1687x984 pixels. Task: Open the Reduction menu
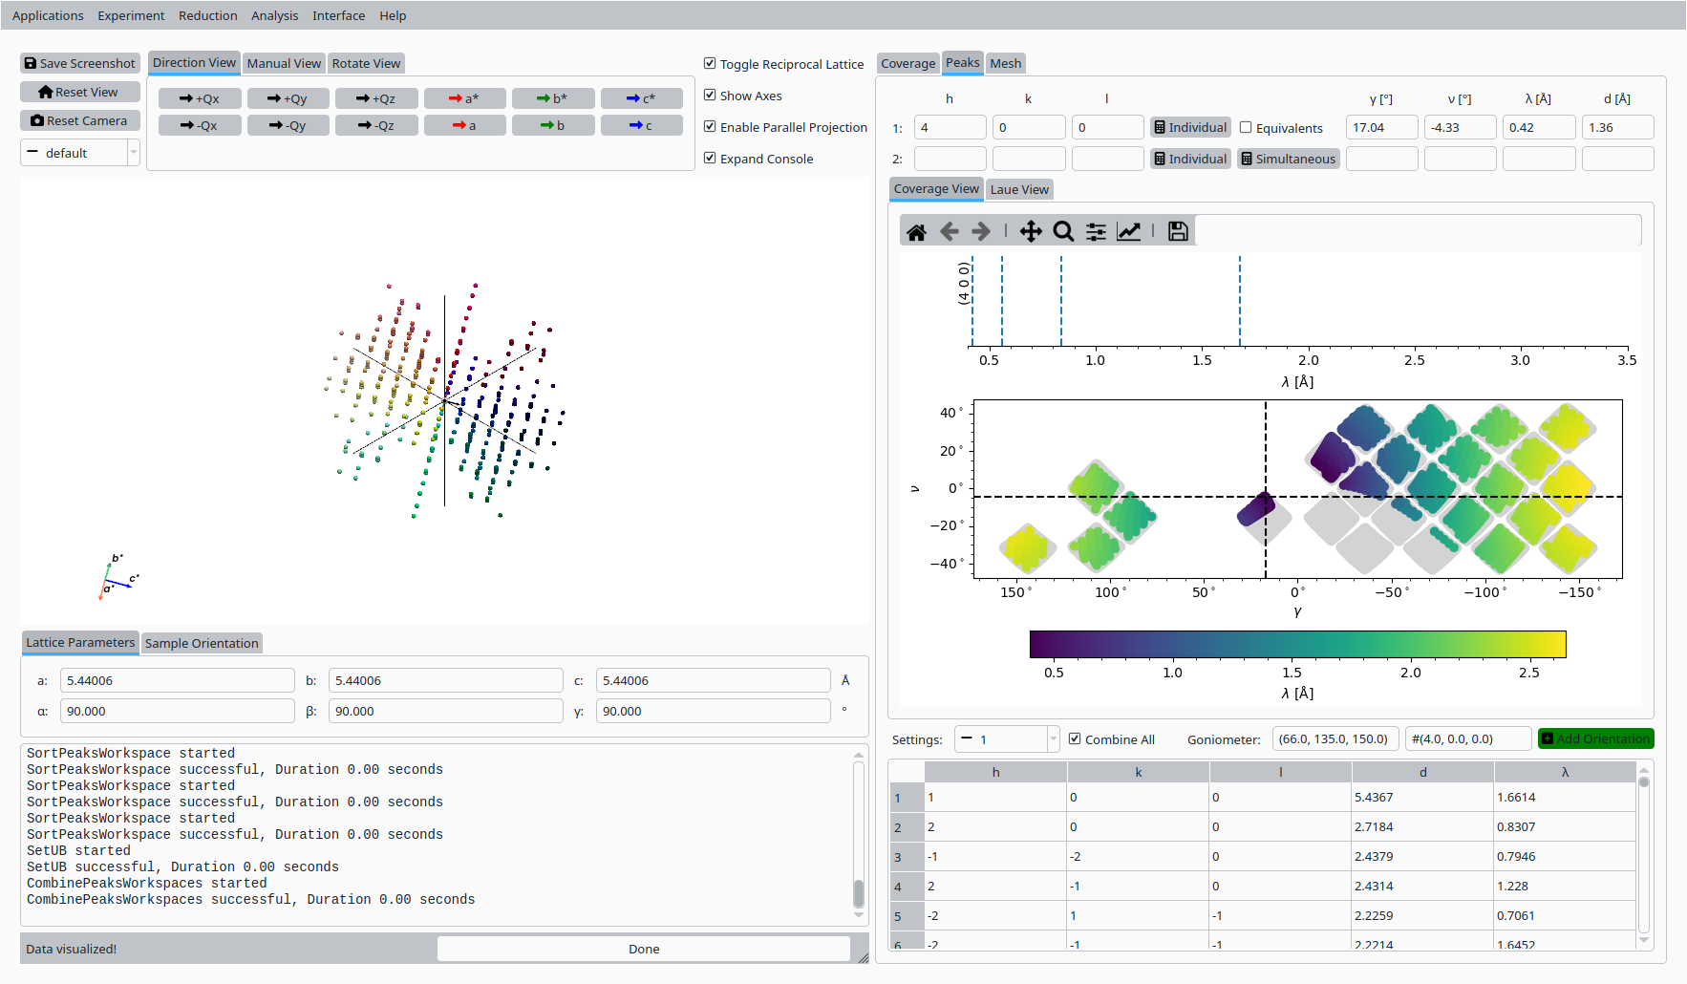[207, 15]
